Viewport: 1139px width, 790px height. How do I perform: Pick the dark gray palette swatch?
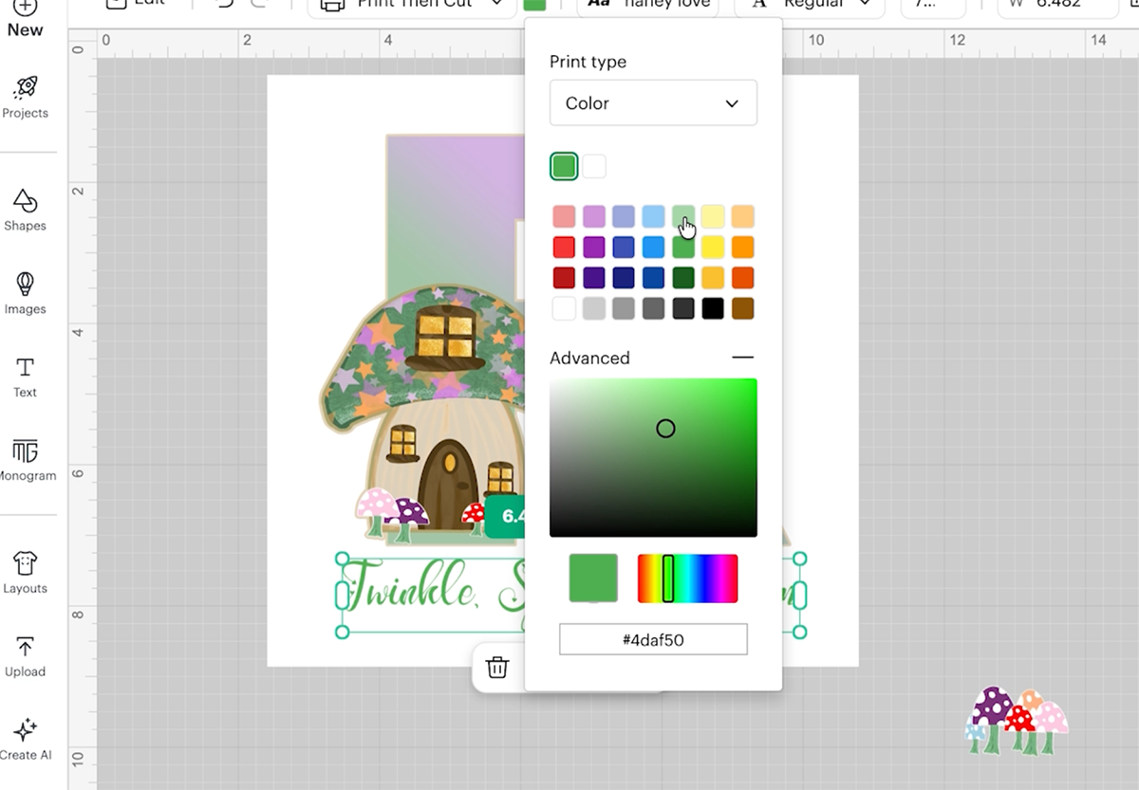653,308
